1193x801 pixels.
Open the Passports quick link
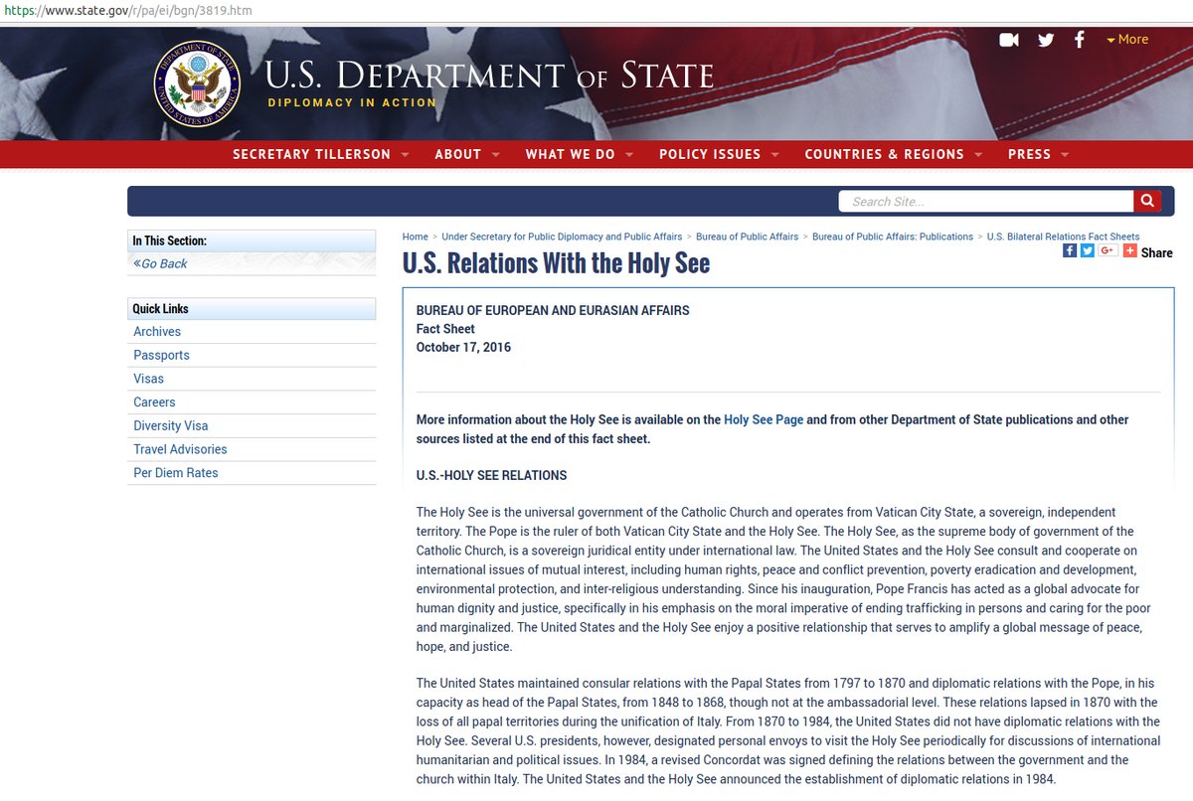point(161,355)
